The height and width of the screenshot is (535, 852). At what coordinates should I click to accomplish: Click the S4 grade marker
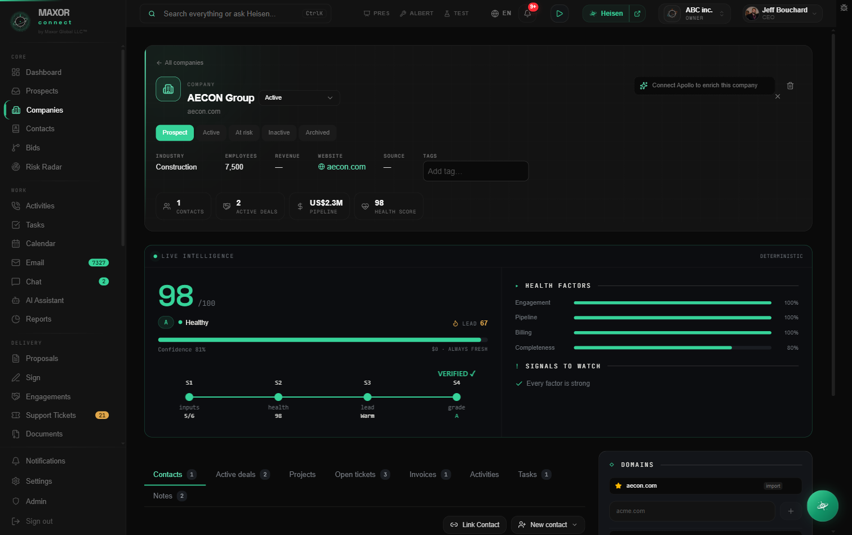[456, 397]
